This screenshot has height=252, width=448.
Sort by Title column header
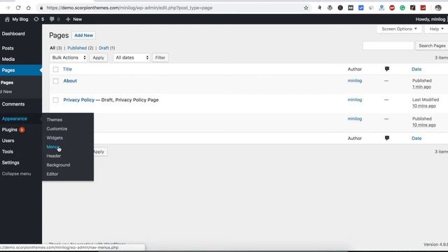(x=67, y=69)
